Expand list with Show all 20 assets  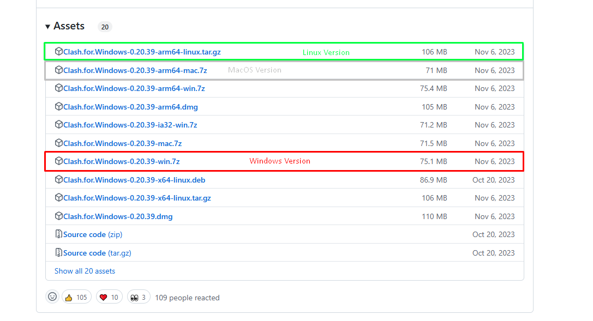point(85,271)
